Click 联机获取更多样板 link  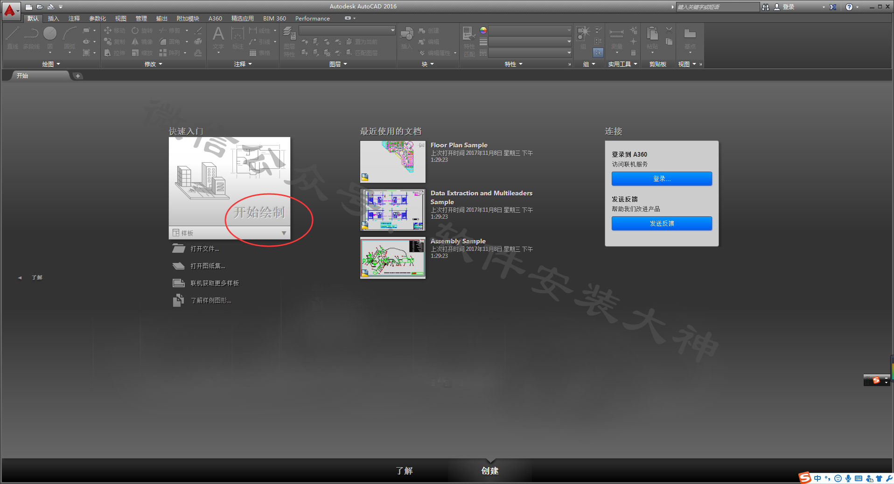215,283
